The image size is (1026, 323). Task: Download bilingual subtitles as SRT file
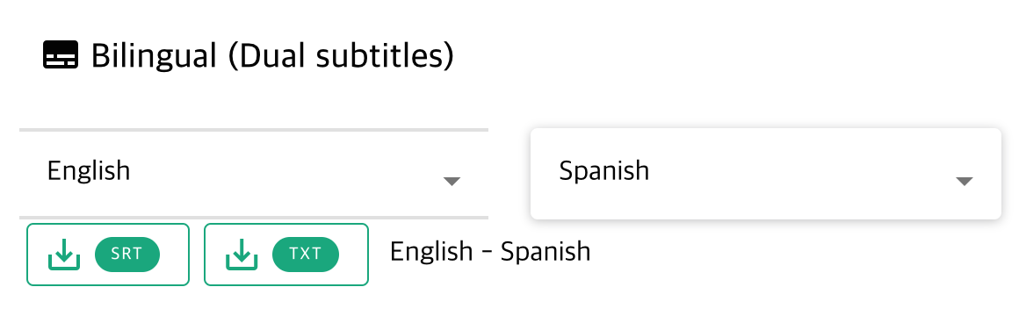point(108,255)
